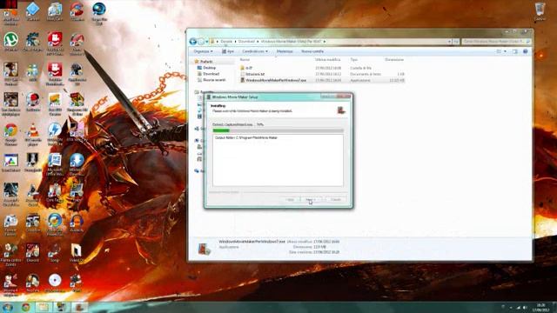
Task: Sort by the Tipo column header
Action: [354, 60]
